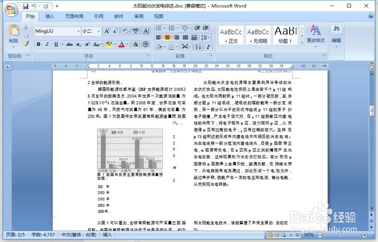Viewport: 378px width, 242px height.
Task: Select the phonetic guide (拼音) icon
Action: coord(136,30)
